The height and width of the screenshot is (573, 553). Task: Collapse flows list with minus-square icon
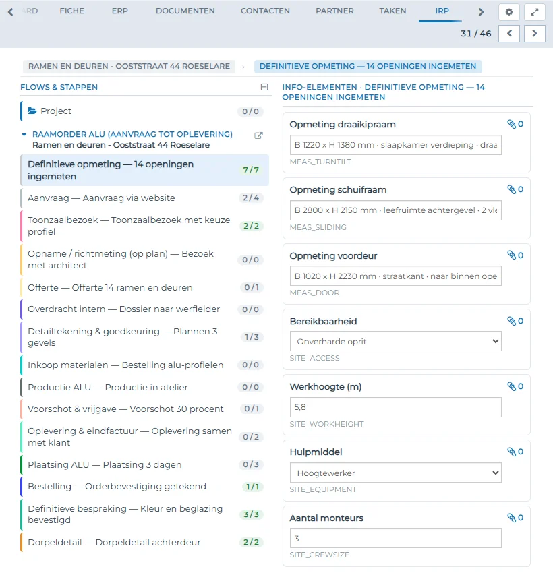tap(264, 87)
